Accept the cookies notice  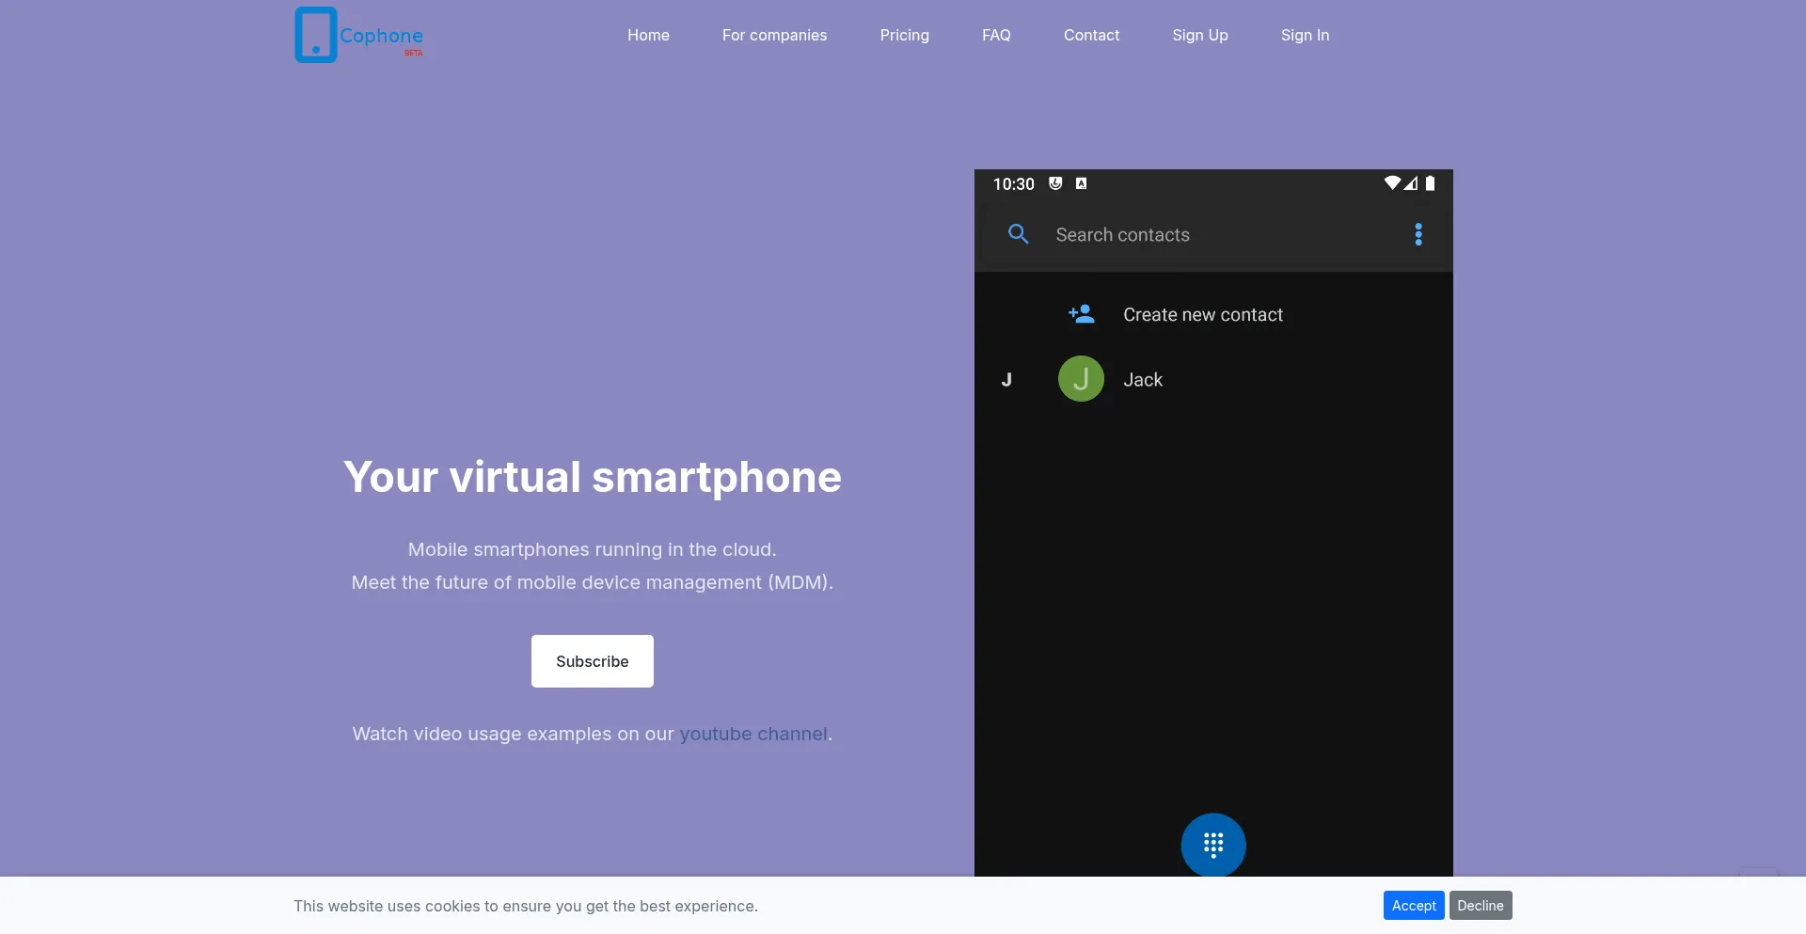[1413, 906]
